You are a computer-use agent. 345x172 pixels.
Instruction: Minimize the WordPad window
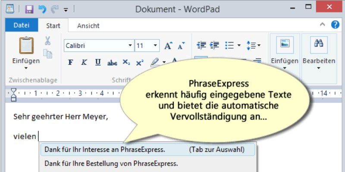(292, 8)
